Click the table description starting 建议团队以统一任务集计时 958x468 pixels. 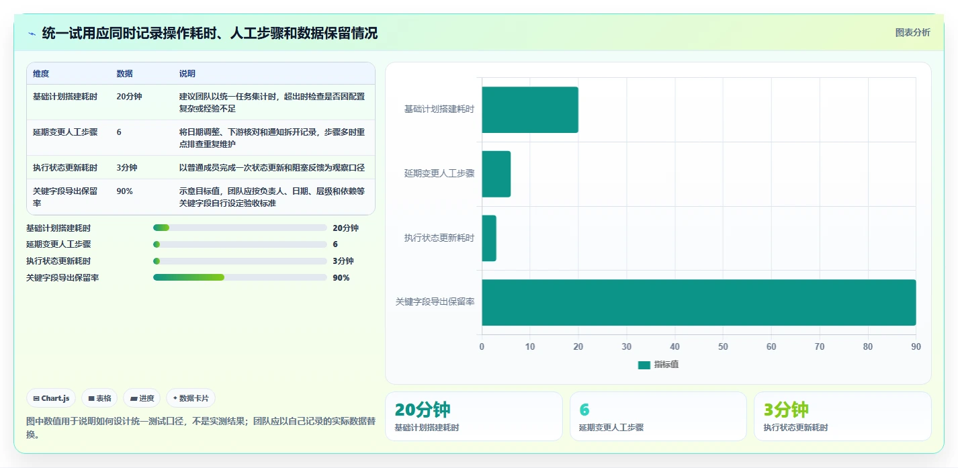click(272, 103)
